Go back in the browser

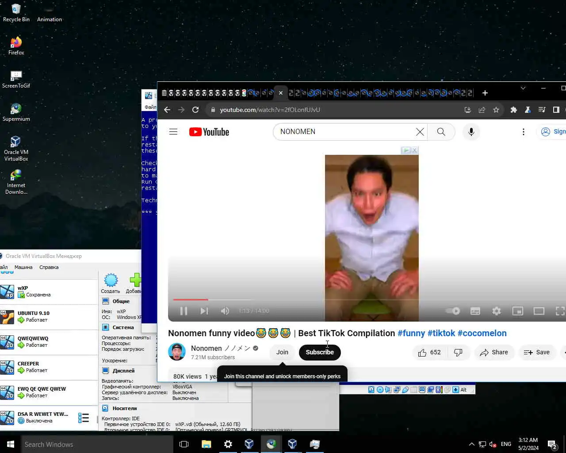[167, 110]
